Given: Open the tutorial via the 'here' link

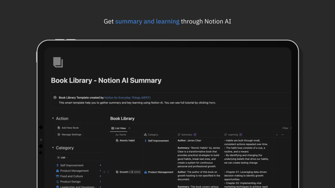Looking at the screenshot, I should click(x=212, y=103).
